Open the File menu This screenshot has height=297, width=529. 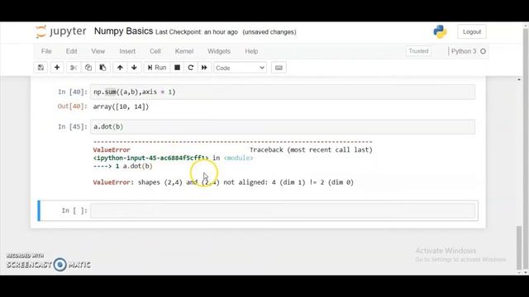(46, 51)
